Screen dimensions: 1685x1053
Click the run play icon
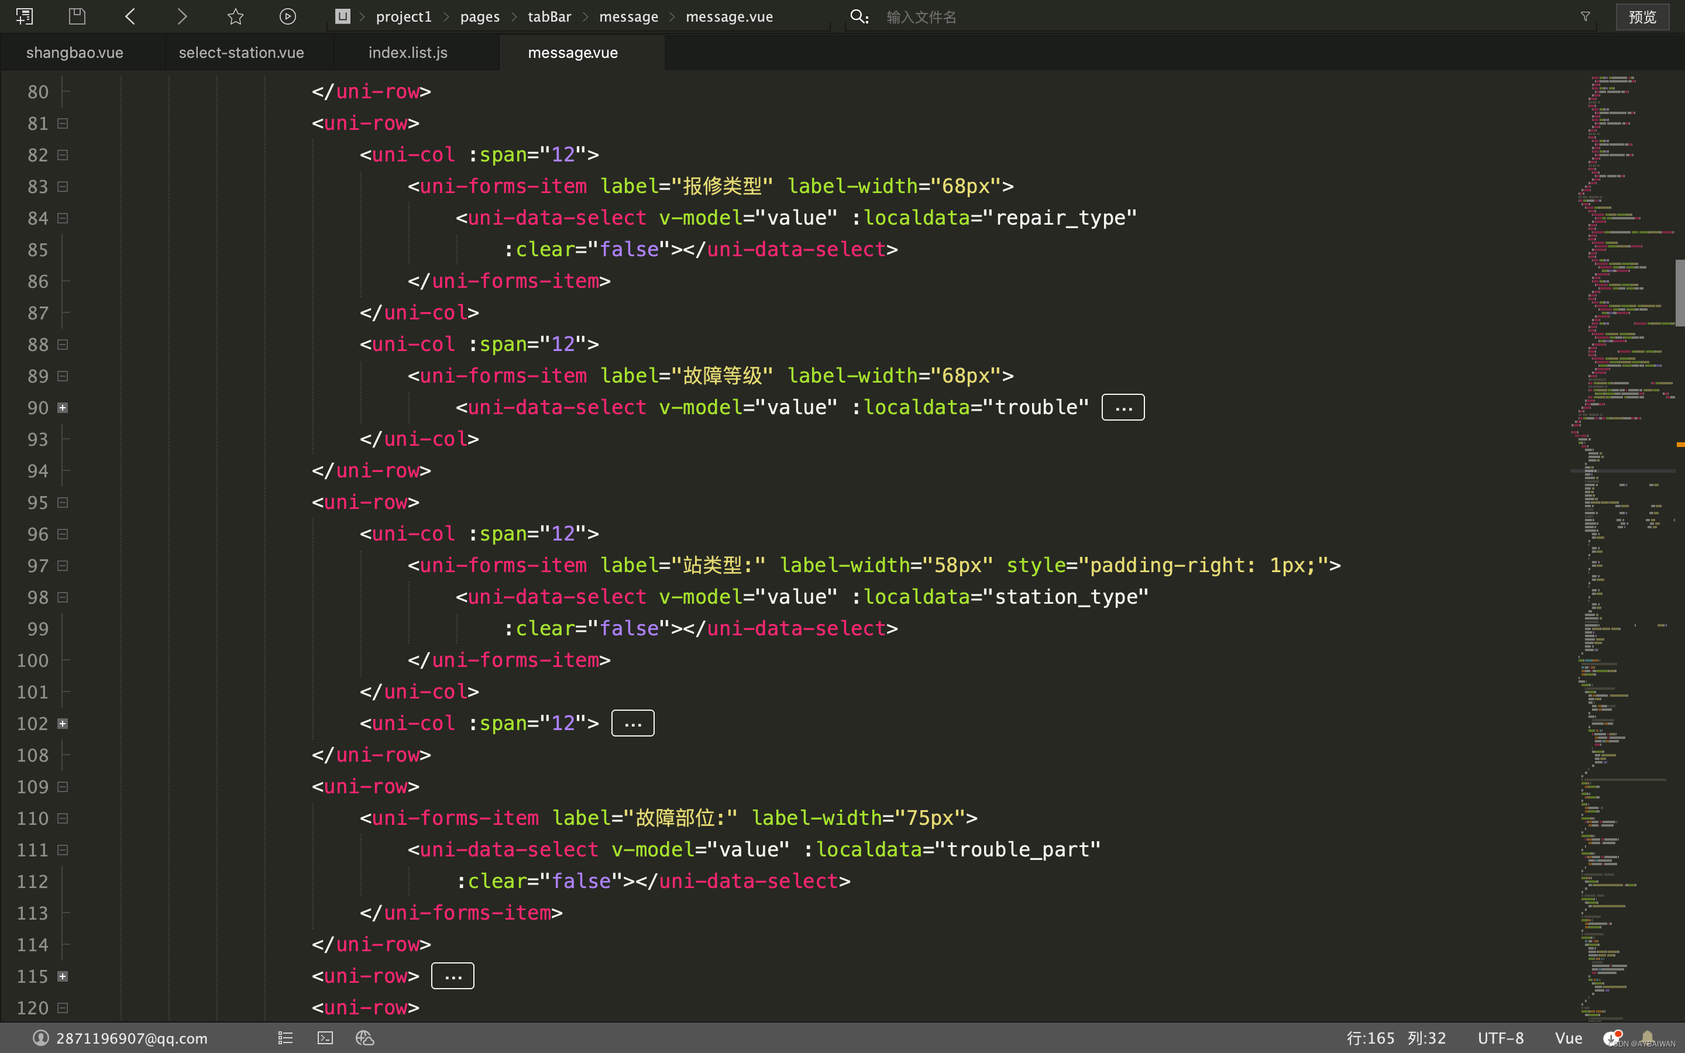coord(288,16)
